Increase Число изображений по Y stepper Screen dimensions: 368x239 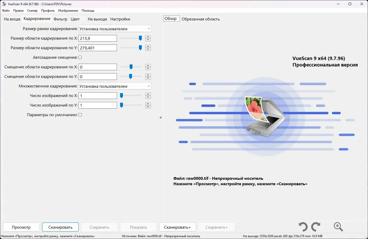click(x=148, y=104)
